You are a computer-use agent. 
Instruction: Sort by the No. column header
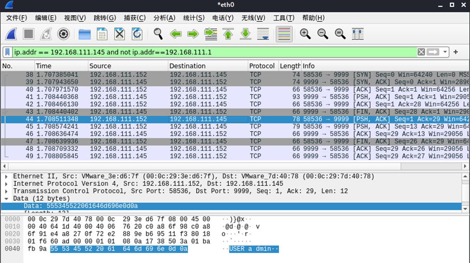18,66
